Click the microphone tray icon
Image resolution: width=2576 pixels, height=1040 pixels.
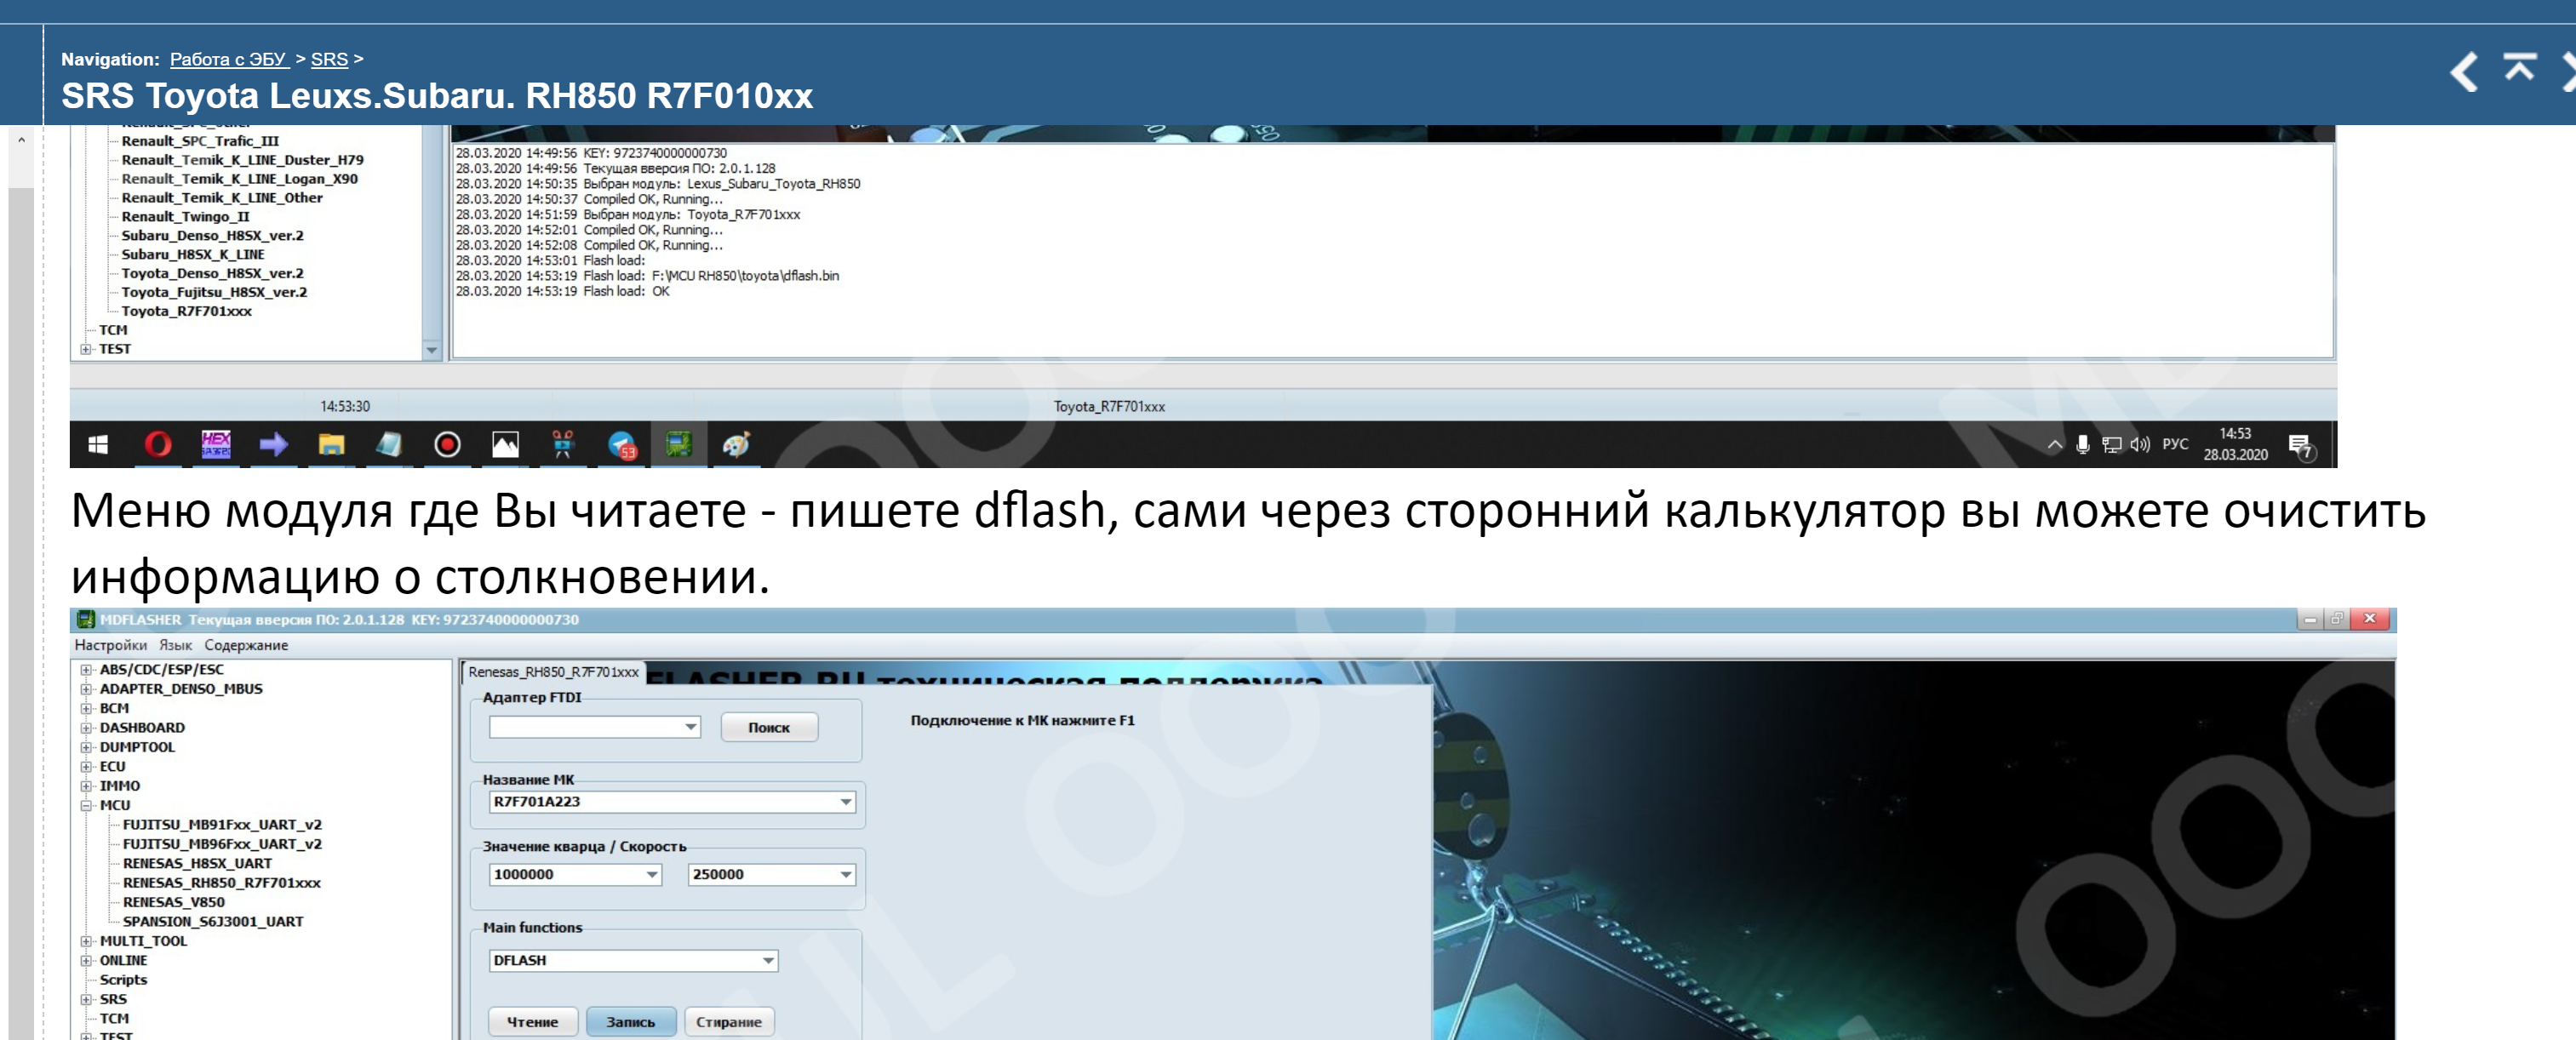point(2082,445)
